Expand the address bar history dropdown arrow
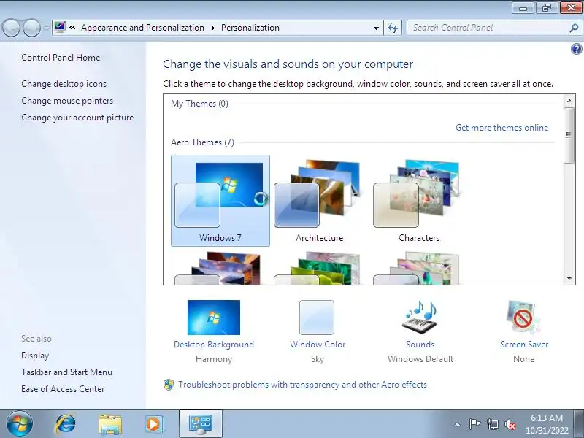The height and width of the screenshot is (438, 584). point(376,28)
